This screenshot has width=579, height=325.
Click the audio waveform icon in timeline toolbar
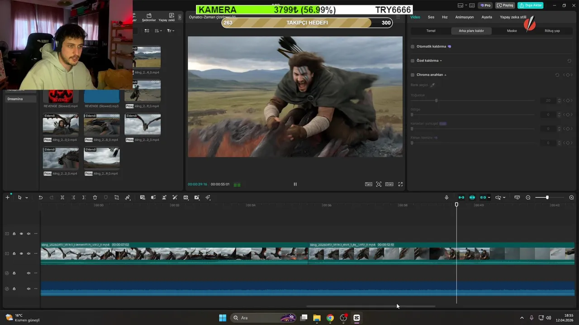[208, 197]
